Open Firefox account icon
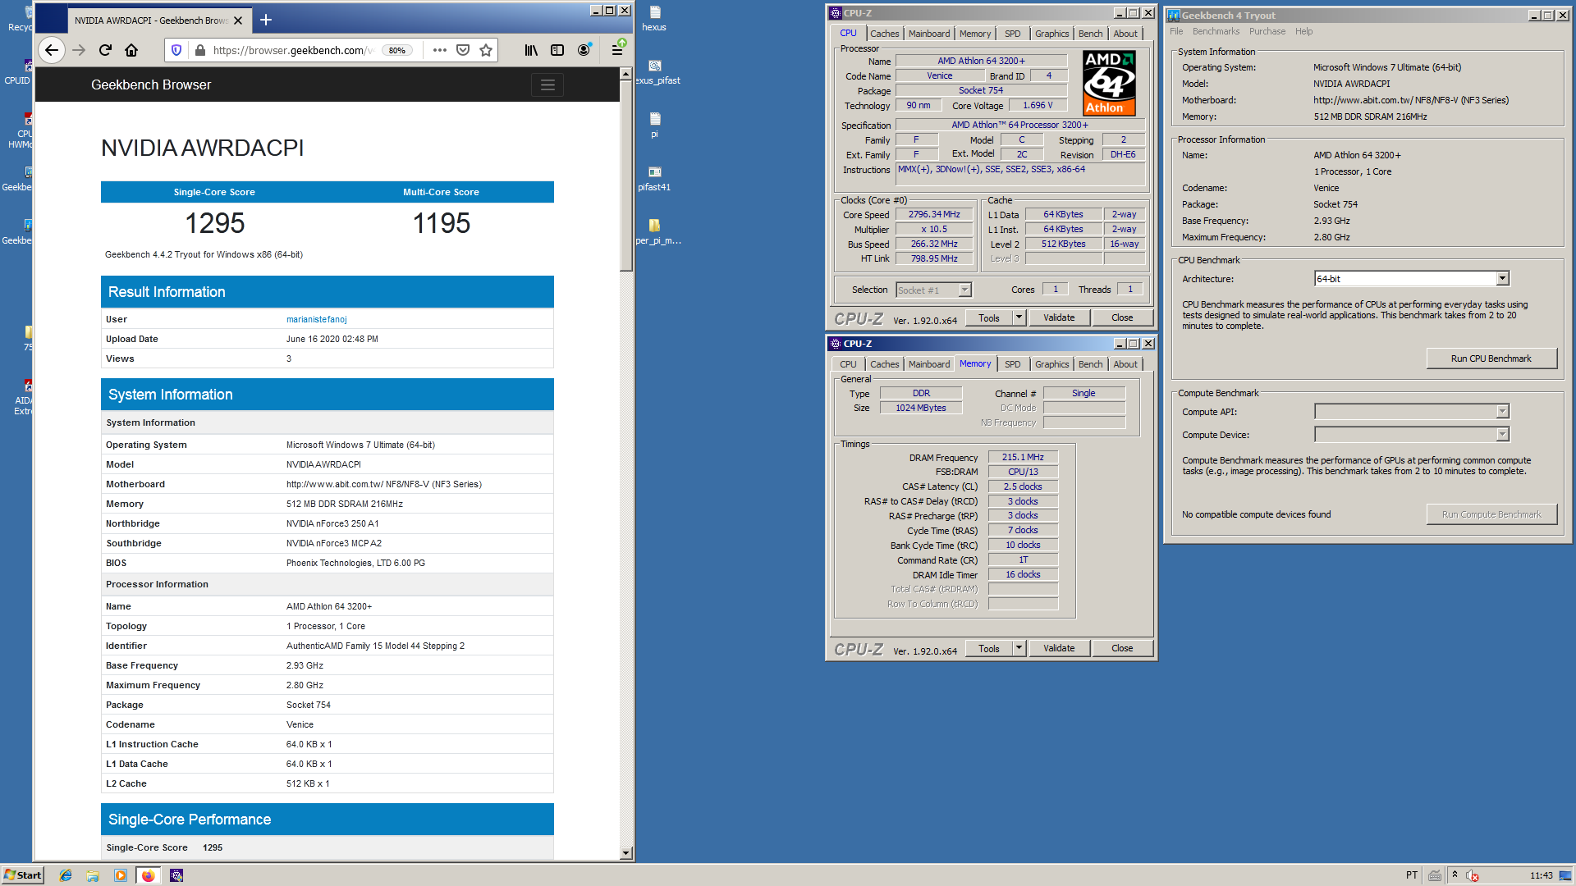This screenshot has width=1576, height=886. coord(584,50)
